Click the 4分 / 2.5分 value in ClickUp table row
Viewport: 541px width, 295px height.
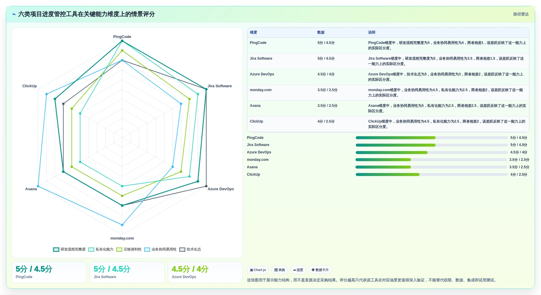click(326, 121)
